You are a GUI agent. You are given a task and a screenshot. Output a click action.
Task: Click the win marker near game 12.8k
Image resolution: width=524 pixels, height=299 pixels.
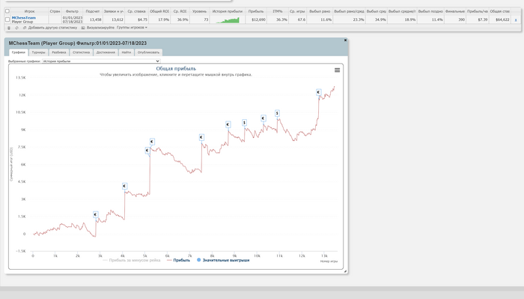(318, 92)
